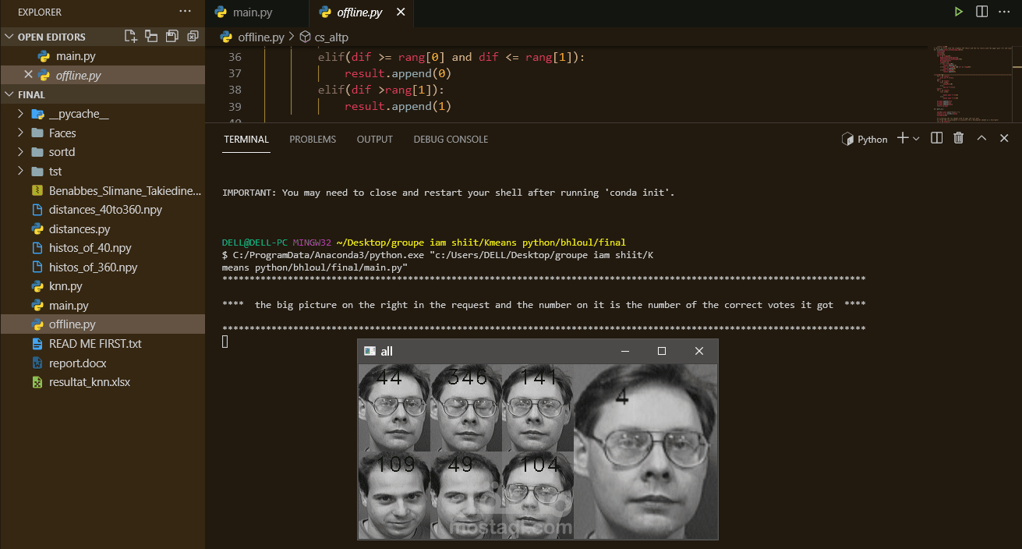Click New Untitled File icon in Open Editors

131,36
